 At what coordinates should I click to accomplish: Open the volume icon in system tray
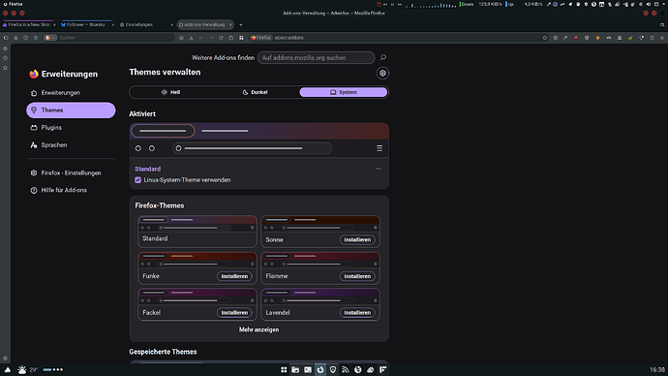click(648, 4)
